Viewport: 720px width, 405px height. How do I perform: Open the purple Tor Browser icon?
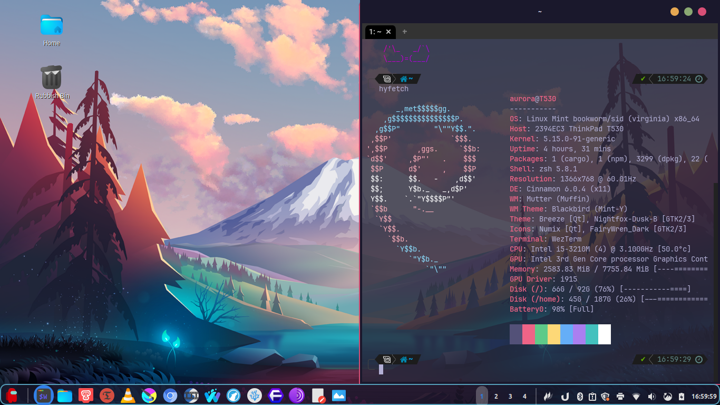tap(297, 395)
